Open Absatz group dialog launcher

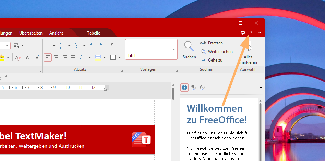tap(122, 71)
